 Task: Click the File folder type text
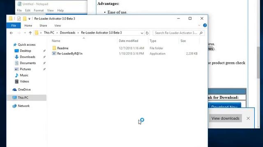pyautogui.click(x=156, y=48)
